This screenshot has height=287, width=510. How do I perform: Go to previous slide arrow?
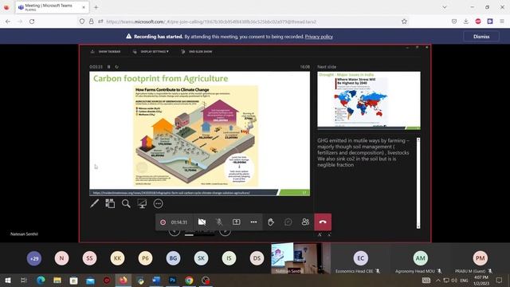point(175,232)
